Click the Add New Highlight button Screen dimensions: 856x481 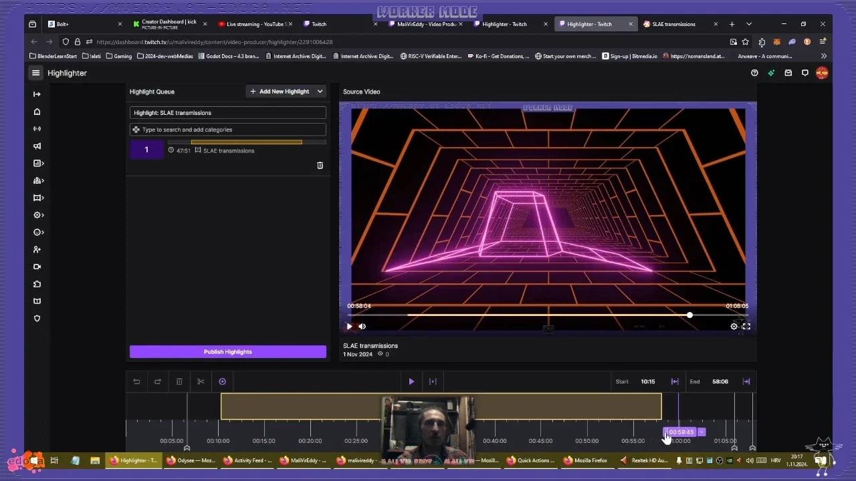coord(280,92)
